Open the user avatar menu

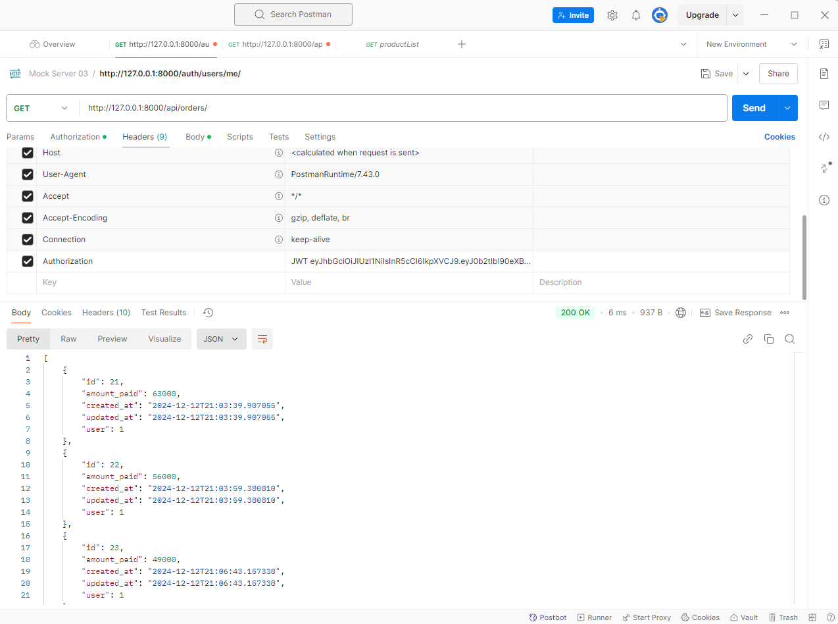click(660, 15)
